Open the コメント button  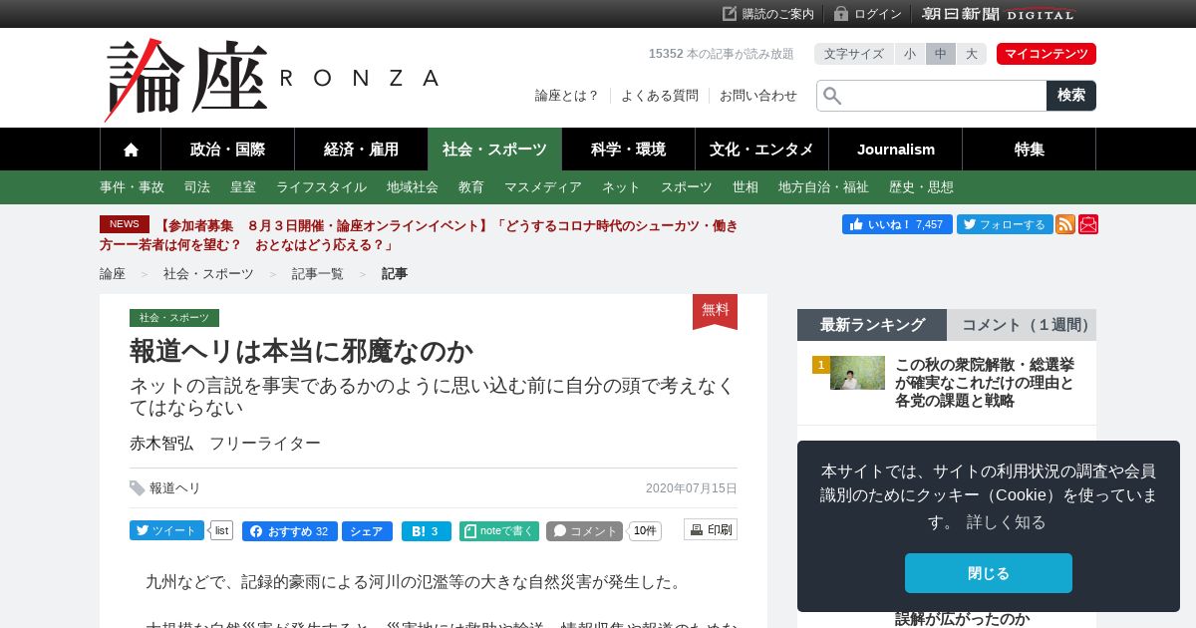(584, 531)
